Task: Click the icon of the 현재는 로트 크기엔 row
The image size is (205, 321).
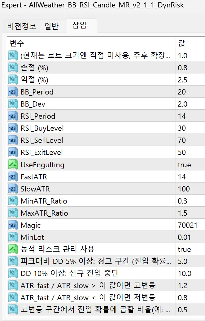Action: (x=13, y=55)
